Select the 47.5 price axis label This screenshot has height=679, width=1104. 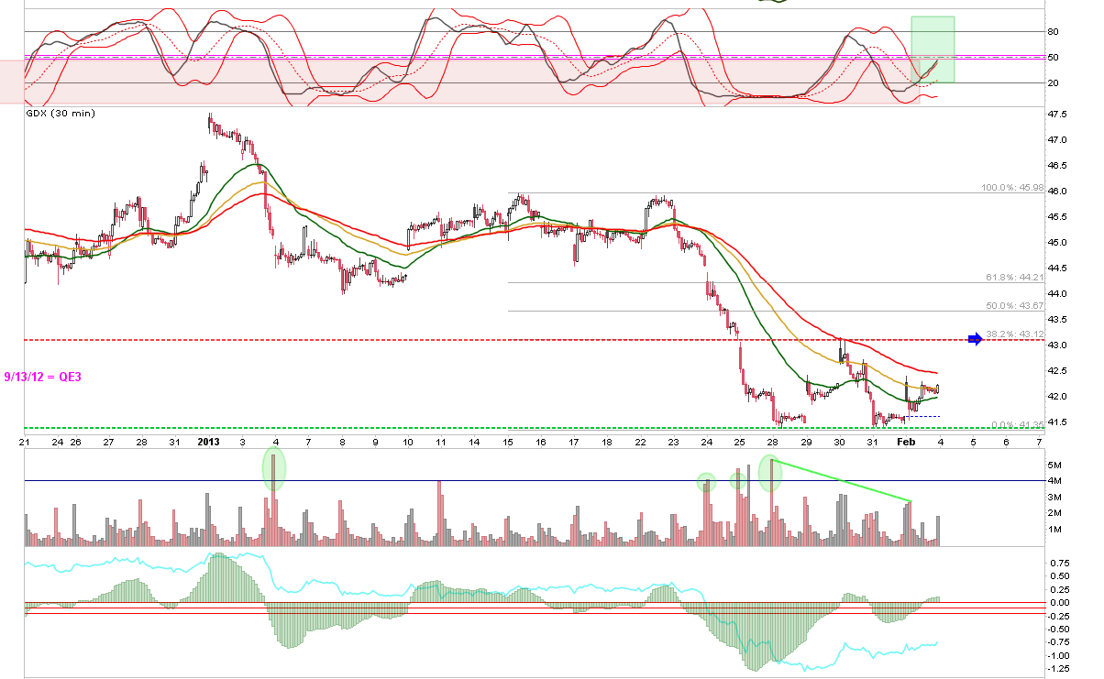tap(1059, 115)
